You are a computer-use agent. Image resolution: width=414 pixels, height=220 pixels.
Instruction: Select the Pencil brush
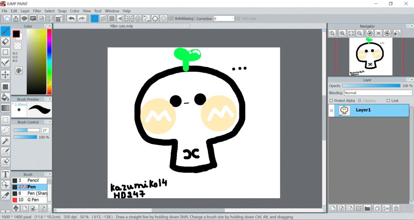(29, 180)
